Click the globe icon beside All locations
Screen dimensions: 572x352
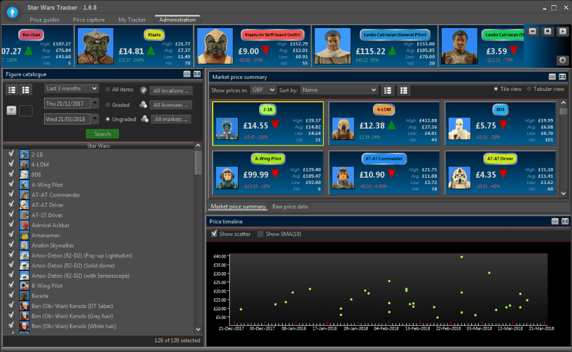point(142,90)
